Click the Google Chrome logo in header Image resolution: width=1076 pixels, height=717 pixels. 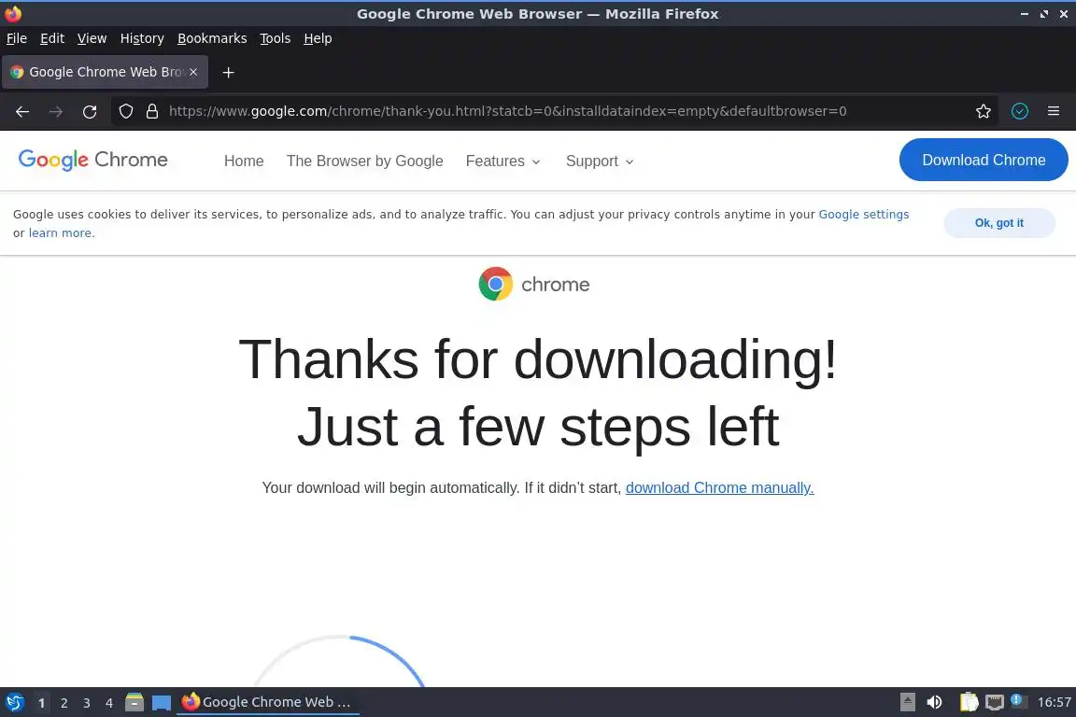[93, 160]
